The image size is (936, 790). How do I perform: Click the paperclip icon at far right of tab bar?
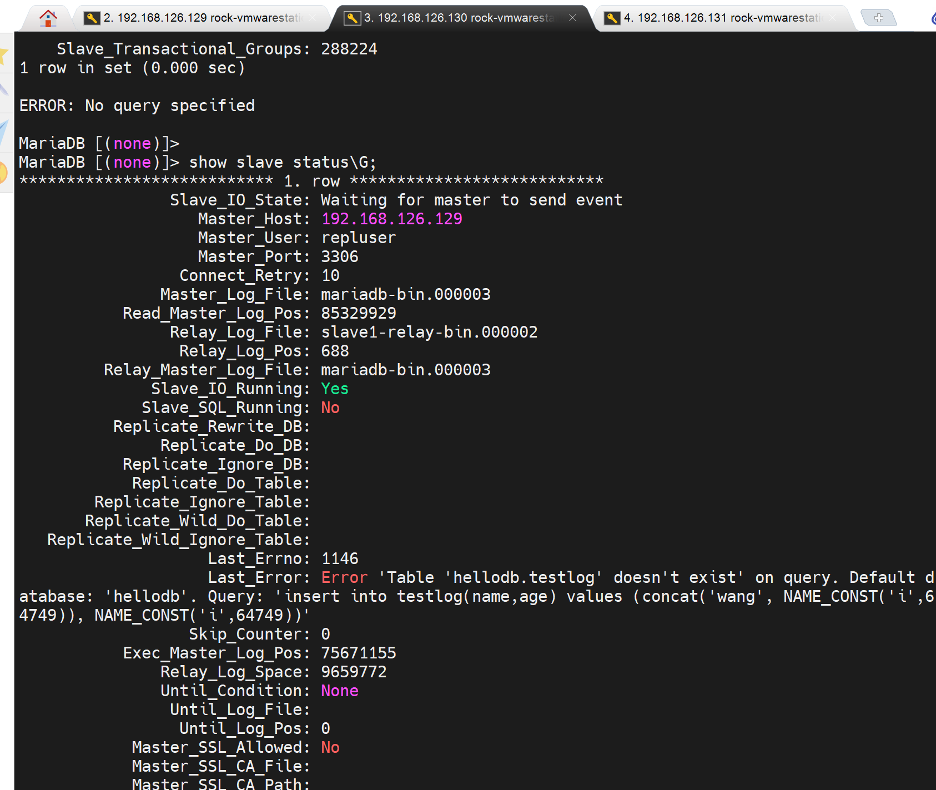coord(933,18)
